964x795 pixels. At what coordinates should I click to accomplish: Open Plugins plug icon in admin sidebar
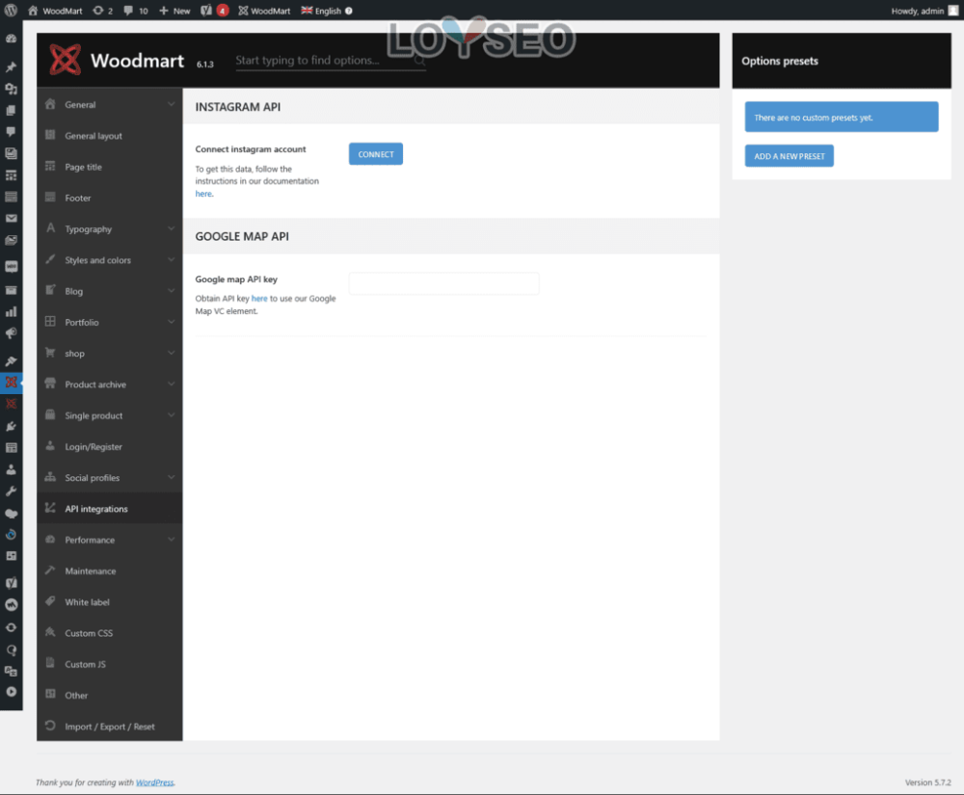point(11,426)
